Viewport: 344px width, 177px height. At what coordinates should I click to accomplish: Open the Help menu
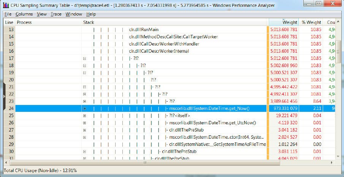[91, 14]
